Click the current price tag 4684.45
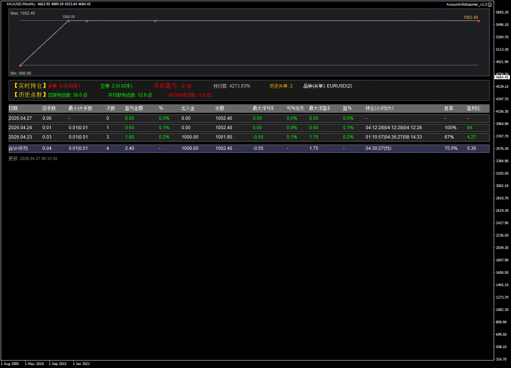 click(502, 77)
